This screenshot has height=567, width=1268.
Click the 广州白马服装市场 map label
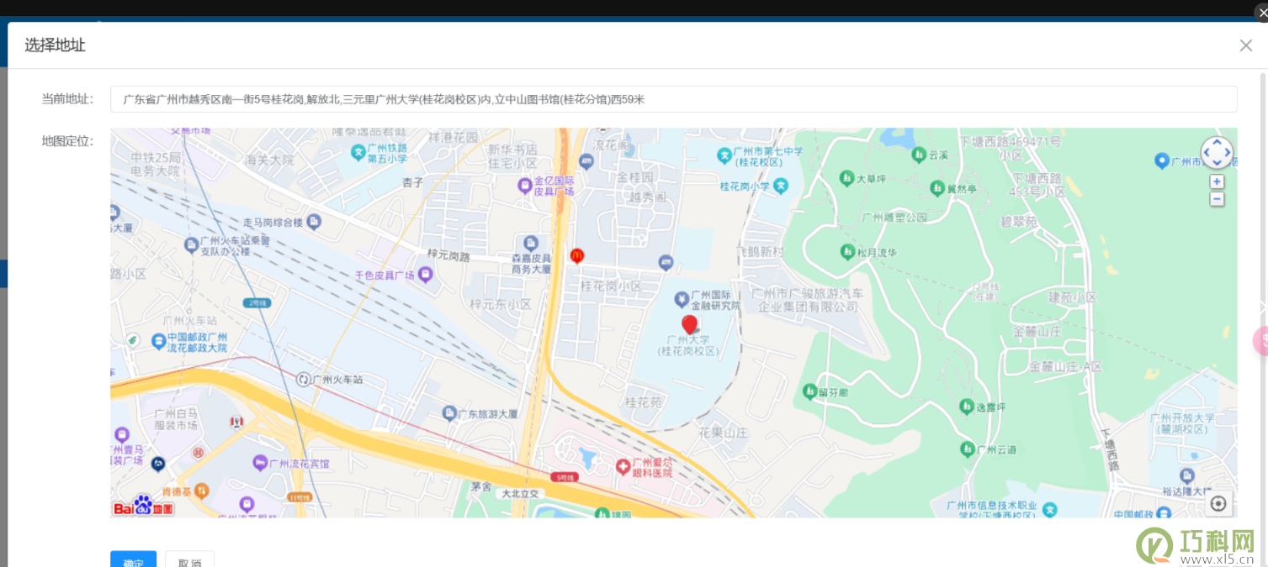coord(174,420)
